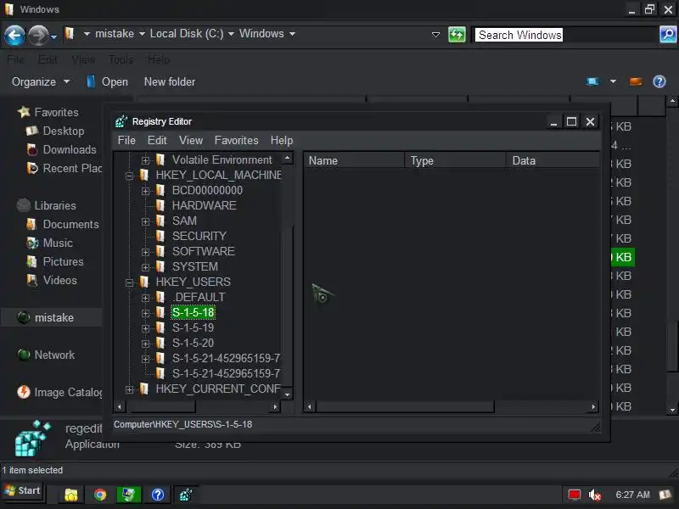Click the Explorer help question mark icon
Image resolution: width=679 pixels, height=509 pixels.
pyautogui.click(x=659, y=81)
